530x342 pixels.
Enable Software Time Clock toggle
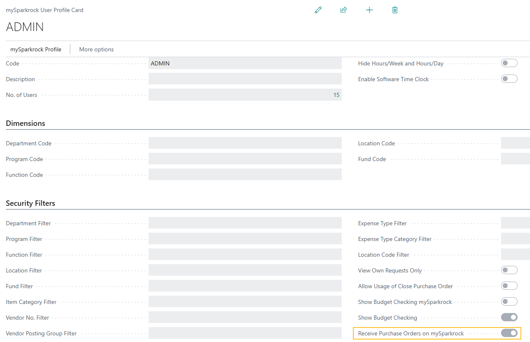click(509, 79)
